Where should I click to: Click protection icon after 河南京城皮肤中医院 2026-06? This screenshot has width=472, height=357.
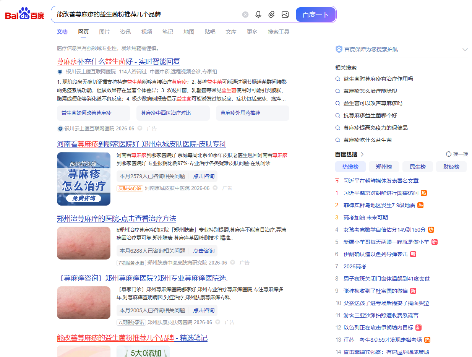215,188
